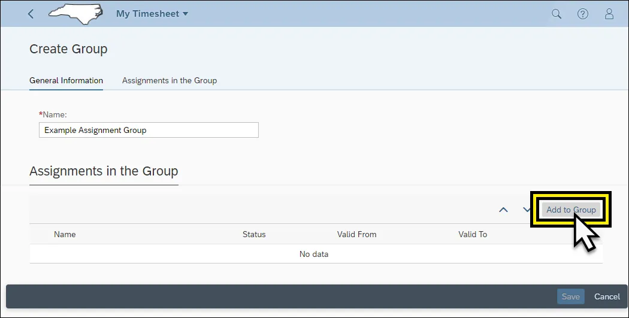Switch to the General Information tab
The height and width of the screenshot is (318, 629).
click(66, 81)
